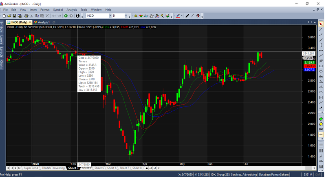This screenshot has height=177, width=326.
Task: Open the Analysis menu
Action: pyautogui.click(x=72, y=10)
